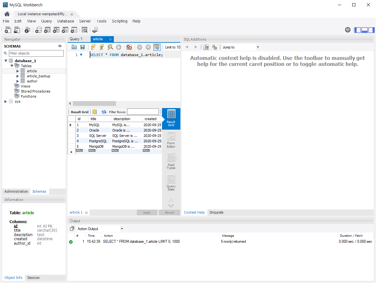Expand the article table node

coord(17,71)
